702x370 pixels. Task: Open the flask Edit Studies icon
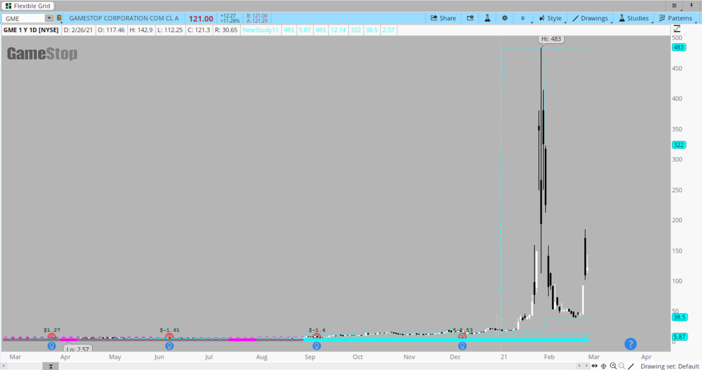(487, 18)
